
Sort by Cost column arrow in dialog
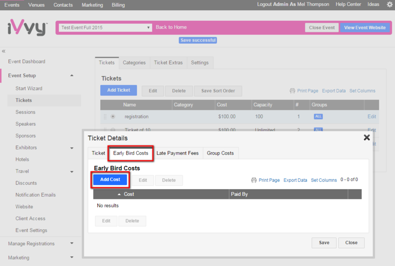pyautogui.click(x=119, y=195)
